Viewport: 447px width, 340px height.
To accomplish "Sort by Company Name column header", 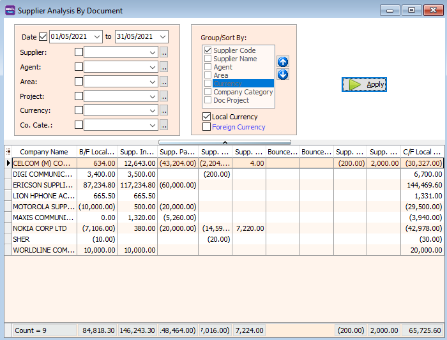I will coord(43,152).
